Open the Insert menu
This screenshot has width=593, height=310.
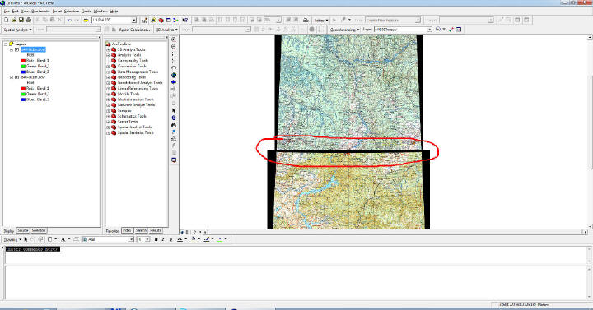tap(57, 12)
